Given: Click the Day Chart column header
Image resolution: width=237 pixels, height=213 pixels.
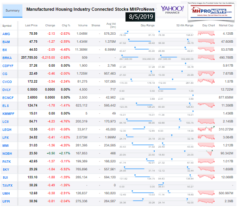Looking at the screenshot, I should (x=209, y=26).
